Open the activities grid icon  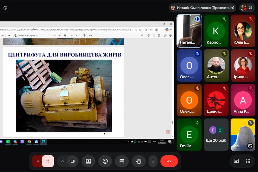tap(248, 161)
